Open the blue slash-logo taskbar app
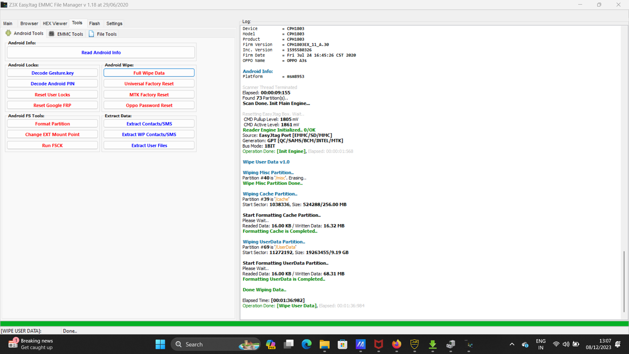 tap(361, 344)
